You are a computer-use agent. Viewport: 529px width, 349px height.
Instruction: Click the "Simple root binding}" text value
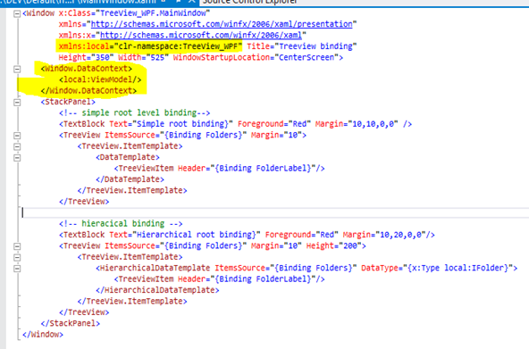point(182,124)
